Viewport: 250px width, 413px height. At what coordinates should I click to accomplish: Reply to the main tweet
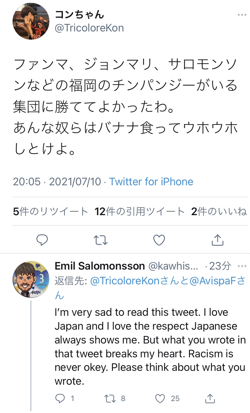coord(42,240)
